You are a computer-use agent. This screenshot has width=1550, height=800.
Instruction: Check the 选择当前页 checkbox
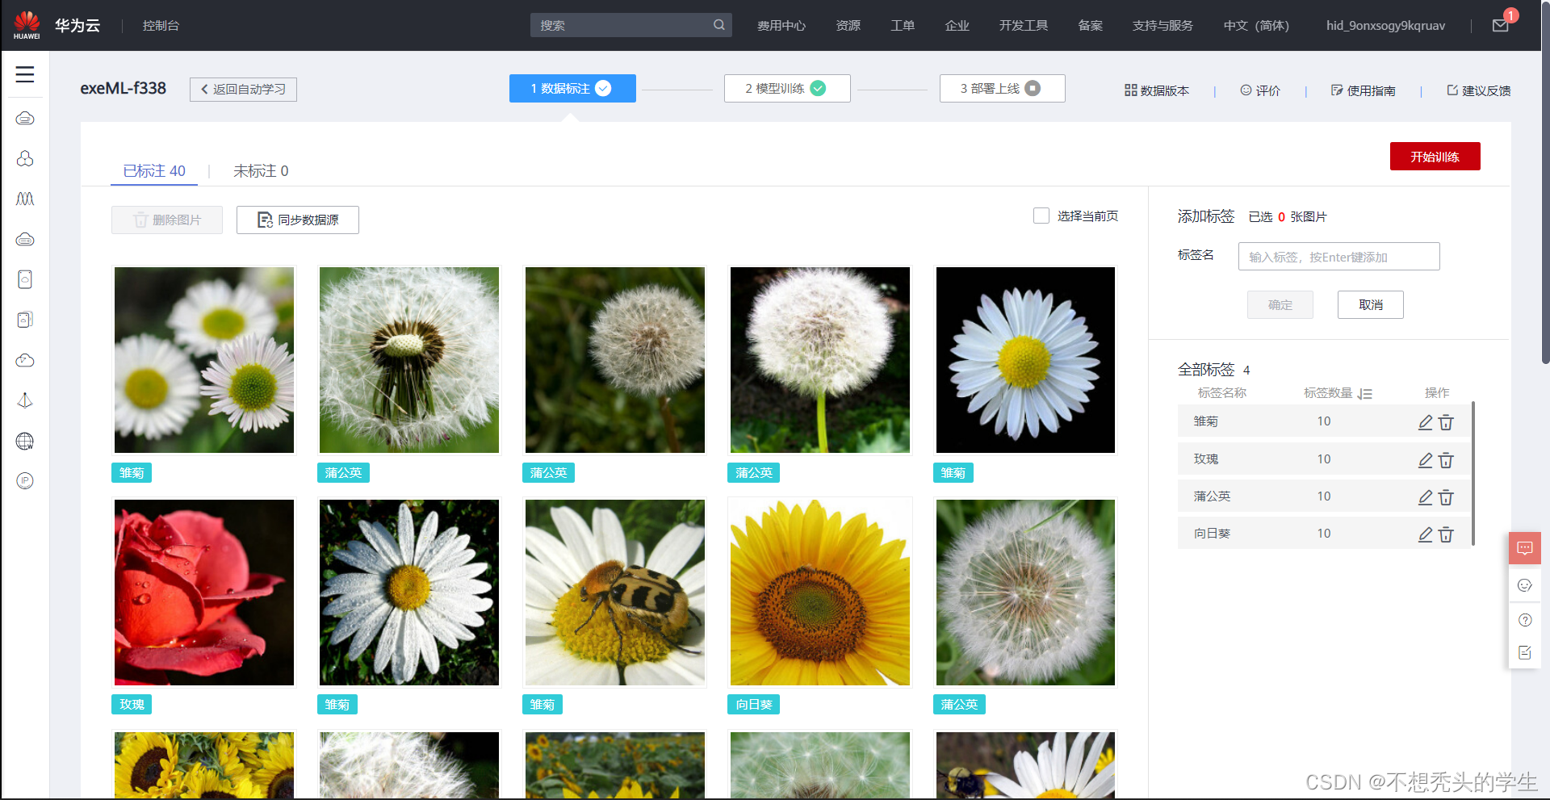pos(1041,216)
